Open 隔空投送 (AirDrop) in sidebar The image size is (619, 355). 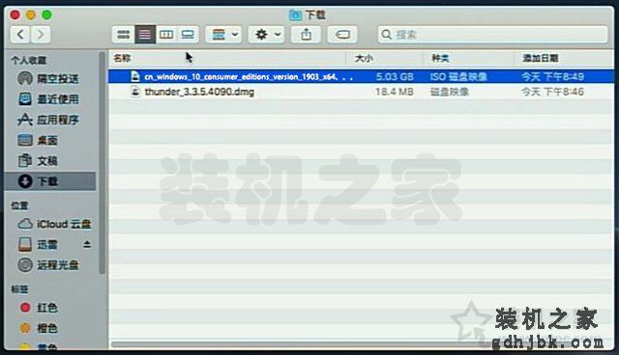pos(49,79)
